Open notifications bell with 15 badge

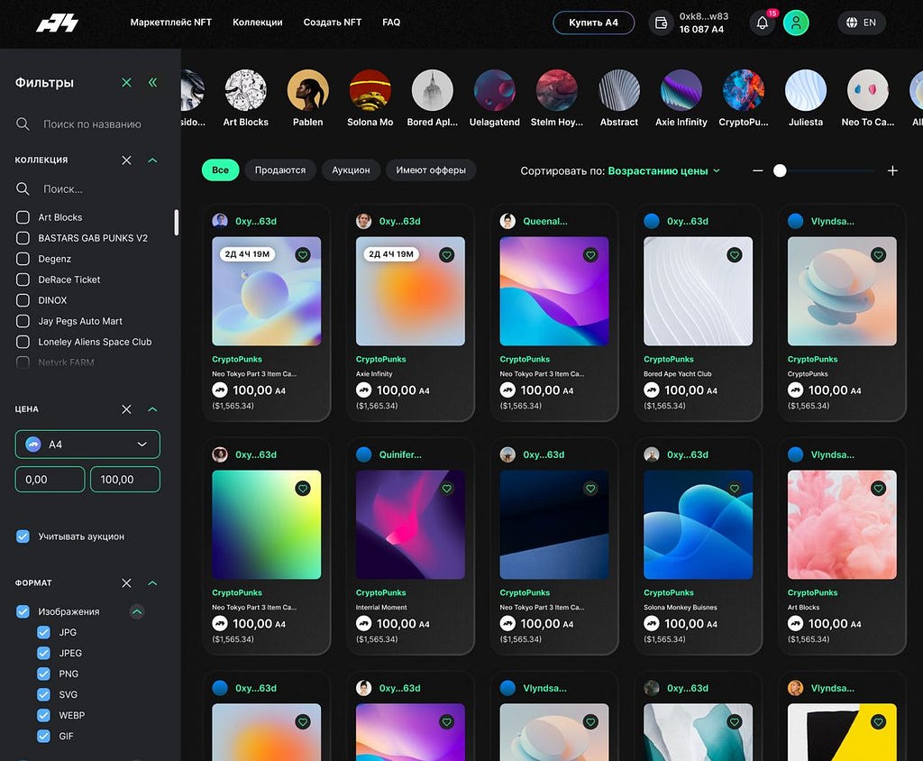point(763,23)
